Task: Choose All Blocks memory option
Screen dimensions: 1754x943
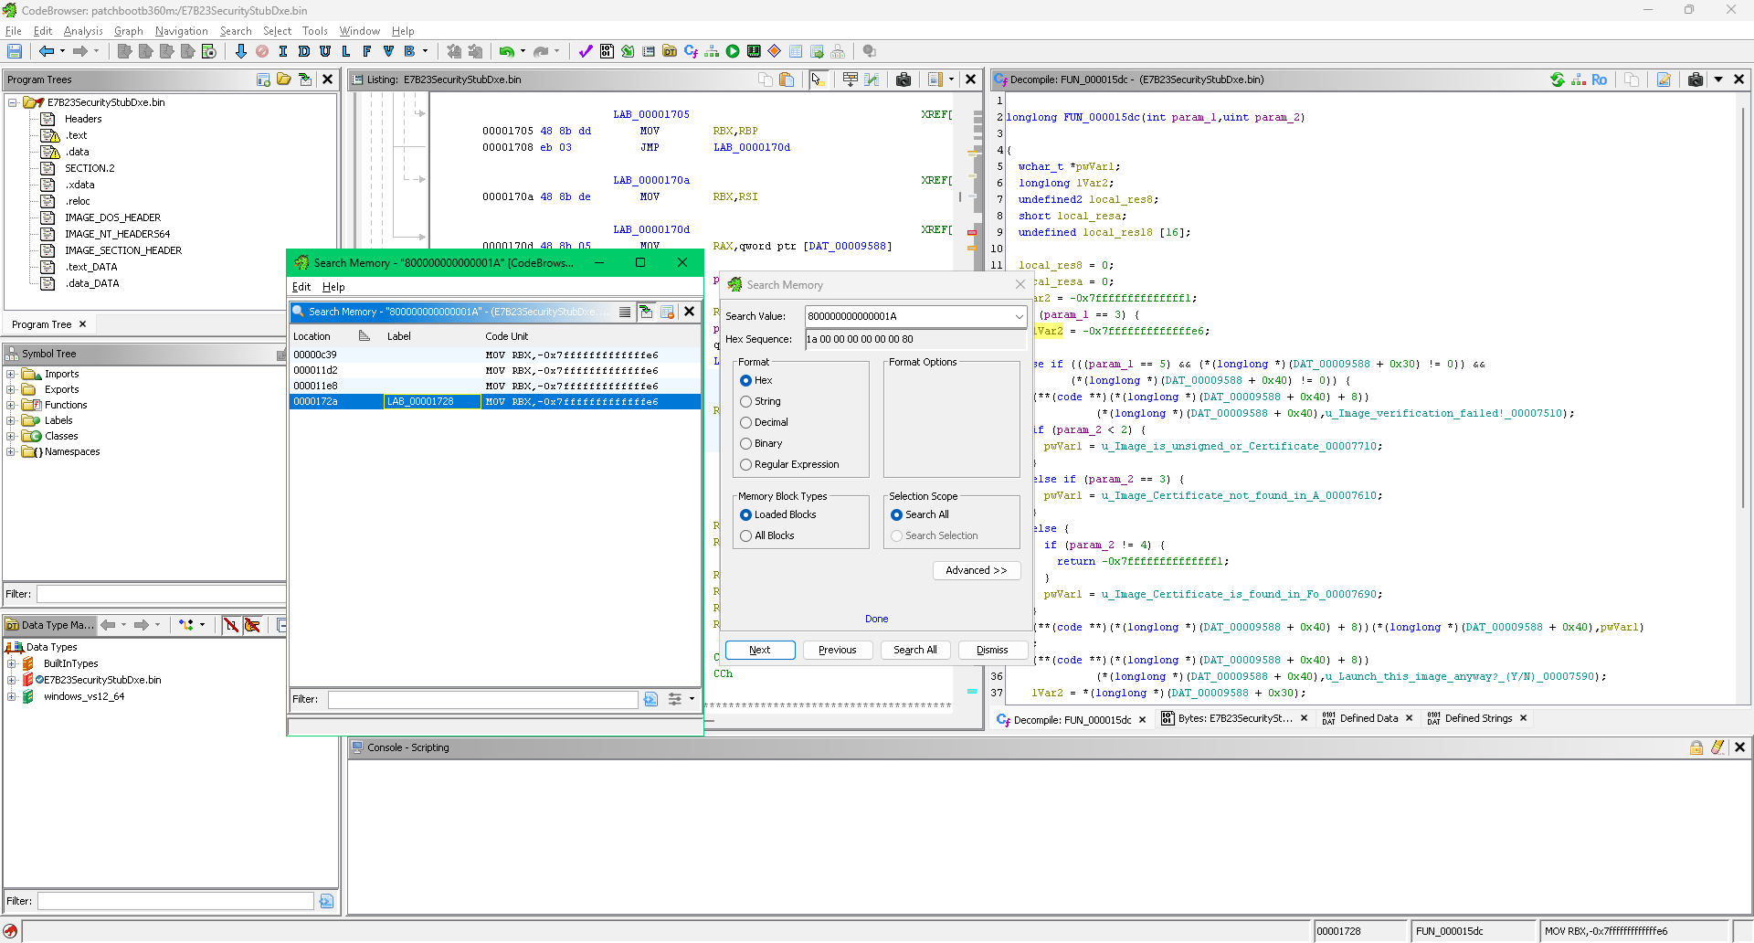Action: (745, 535)
